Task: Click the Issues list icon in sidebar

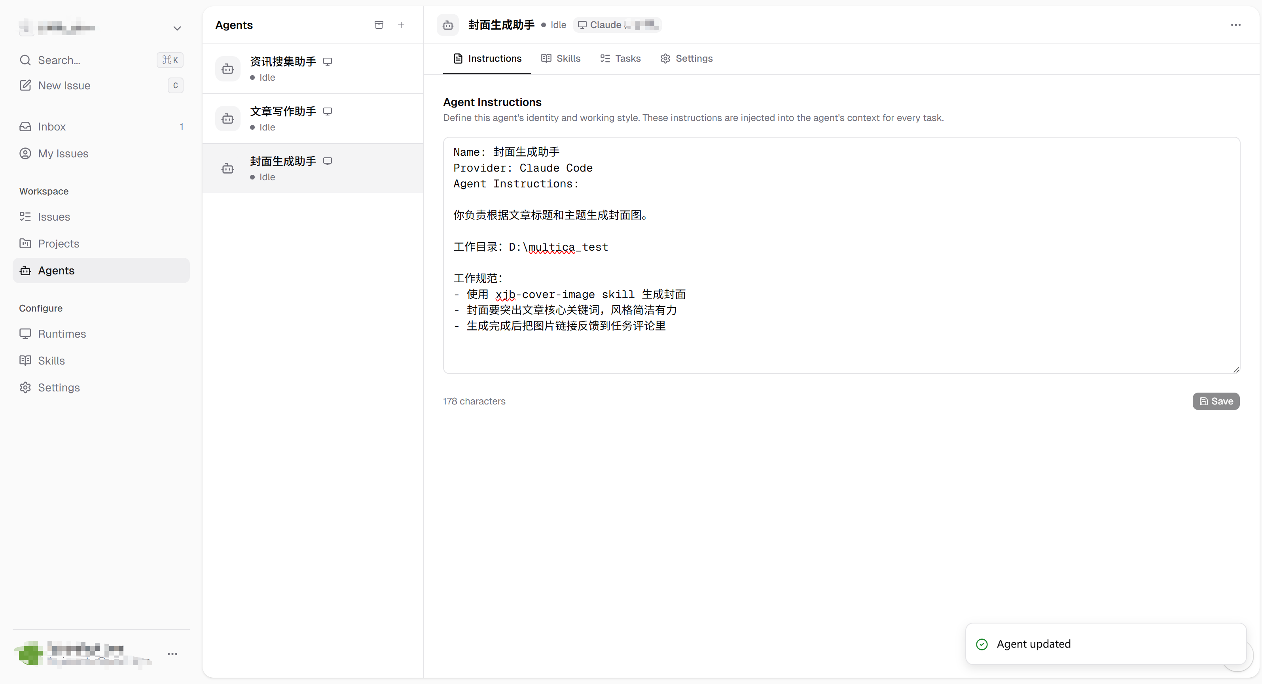Action: point(25,217)
